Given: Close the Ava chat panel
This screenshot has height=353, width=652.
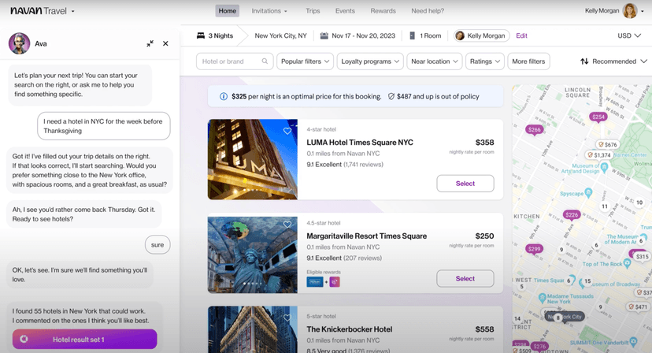Looking at the screenshot, I should click(165, 43).
